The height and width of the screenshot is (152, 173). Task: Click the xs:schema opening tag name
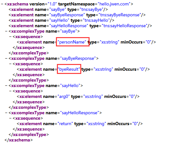coord(18,4)
